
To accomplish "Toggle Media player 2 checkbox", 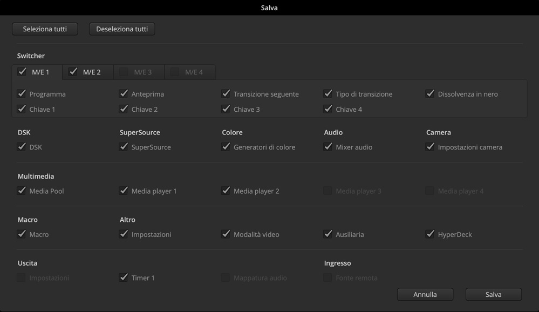I will (226, 191).
